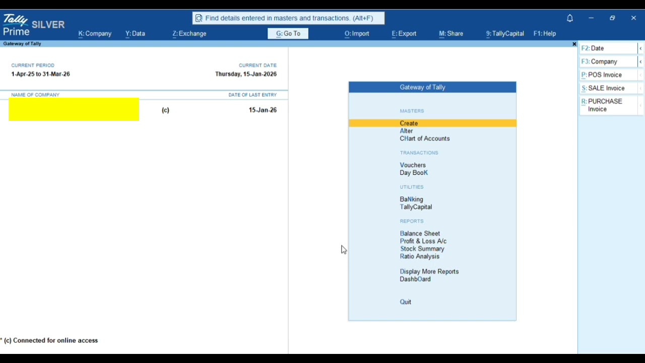Open Chart of Accounts
The image size is (645, 363).
coord(425,139)
